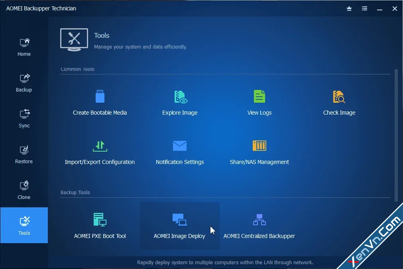Click the vertical scrollbar of tools list
Screen dimensions: 403x269
[x=396, y=136]
